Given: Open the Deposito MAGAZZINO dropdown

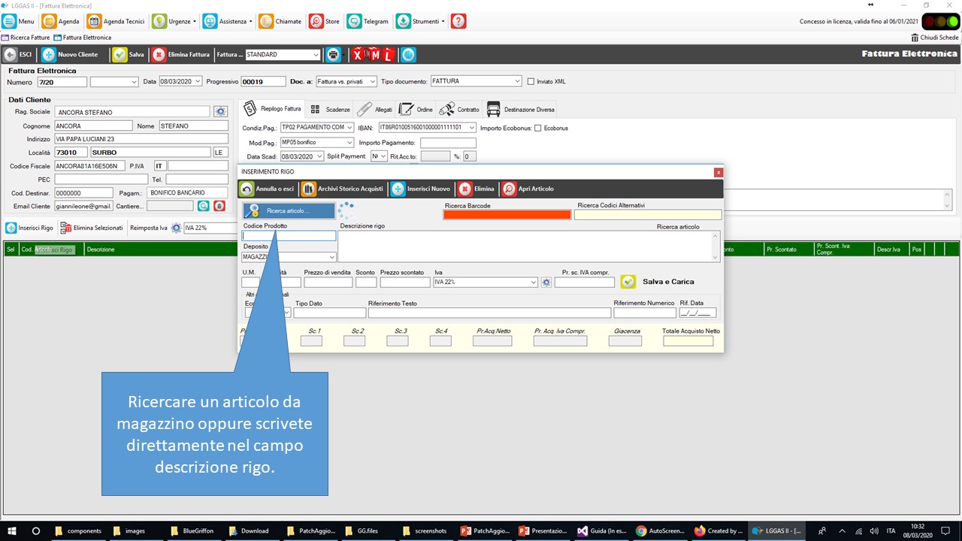Looking at the screenshot, I should pyautogui.click(x=331, y=257).
